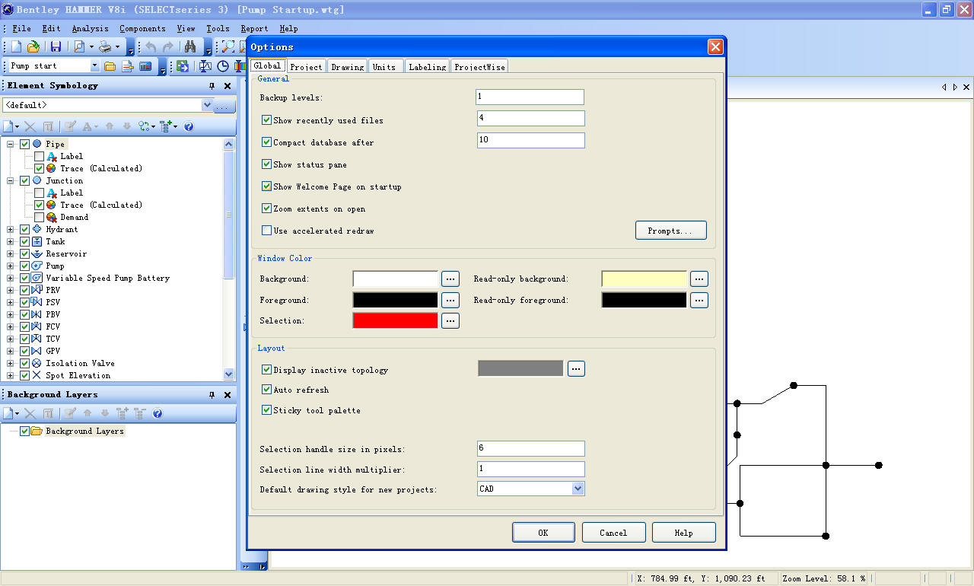974x586 pixels.
Task: Click the Print printer icon
Action: (105, 47)
